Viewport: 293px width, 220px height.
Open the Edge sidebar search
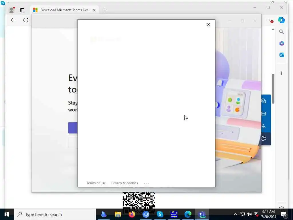282,32
